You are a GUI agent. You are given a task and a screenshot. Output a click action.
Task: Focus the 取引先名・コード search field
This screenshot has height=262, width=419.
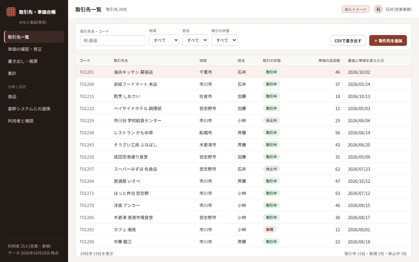point(113,41)
